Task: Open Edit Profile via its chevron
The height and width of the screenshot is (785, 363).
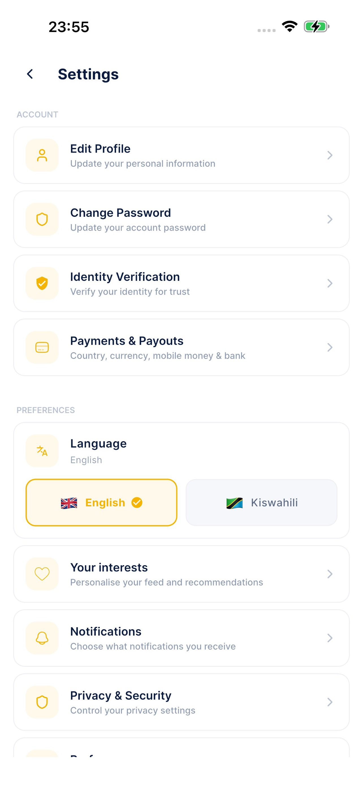Action: click(330, 155)
